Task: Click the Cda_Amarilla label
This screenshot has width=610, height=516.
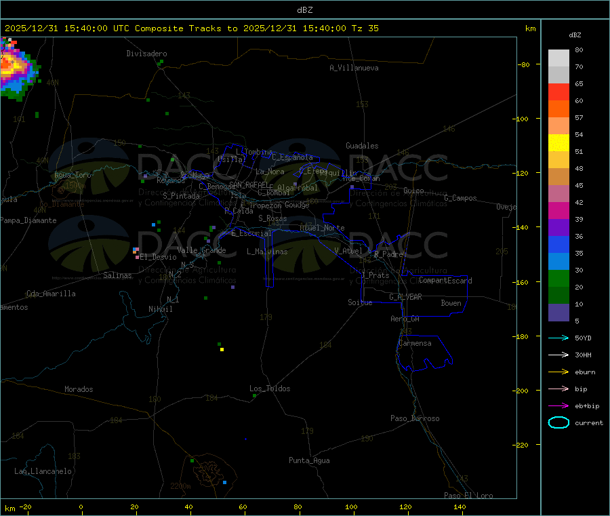Action: click(x=51, y=294)
